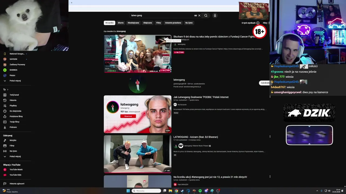346x194 pixels.
Task: Open Spotify from the taskbar
Action: coord(200,191)
